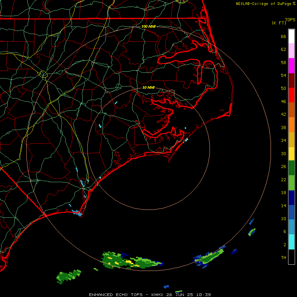Click the white color swatch atop the tops legend
Screen dimensions: 297x297
(291, 36)
